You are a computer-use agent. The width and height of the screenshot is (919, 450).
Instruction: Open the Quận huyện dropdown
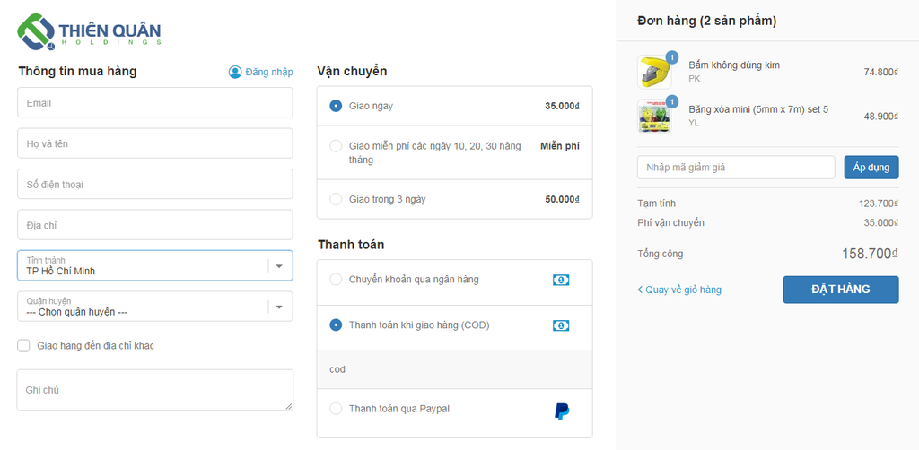pyautogui.click(x=154, y=306)
